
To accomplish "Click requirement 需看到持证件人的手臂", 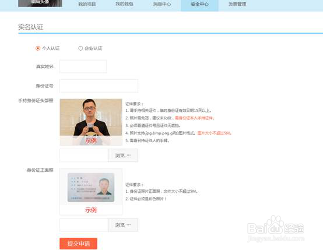I will [148, 140].
